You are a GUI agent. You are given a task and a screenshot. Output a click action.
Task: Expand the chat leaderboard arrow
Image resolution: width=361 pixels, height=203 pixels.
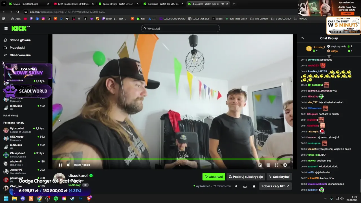[329, 56]
